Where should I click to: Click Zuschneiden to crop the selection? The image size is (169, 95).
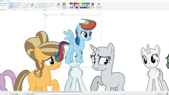(x=18, y=3)
